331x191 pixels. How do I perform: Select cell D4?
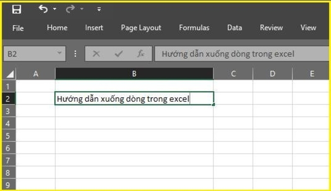pos(273,123)
